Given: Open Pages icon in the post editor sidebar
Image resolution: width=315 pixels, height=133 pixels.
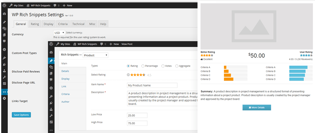Looking at the screenshot, I should coord(51,73).
